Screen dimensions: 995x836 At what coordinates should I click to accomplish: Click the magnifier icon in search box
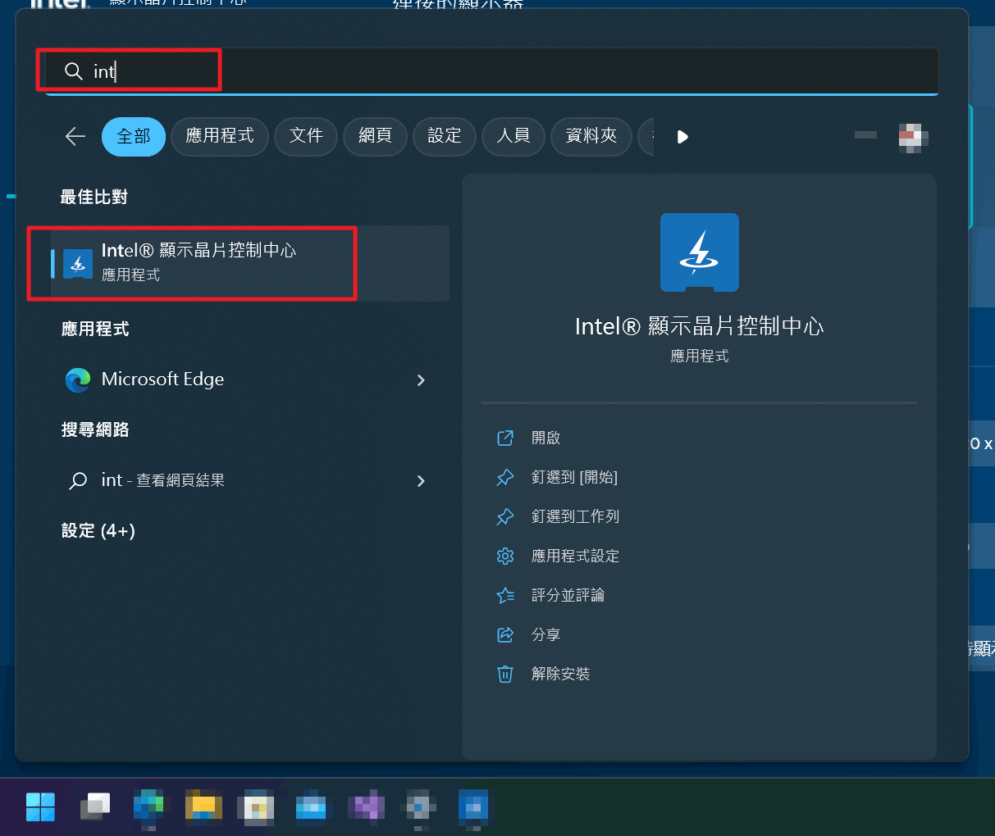coord(74,71)
